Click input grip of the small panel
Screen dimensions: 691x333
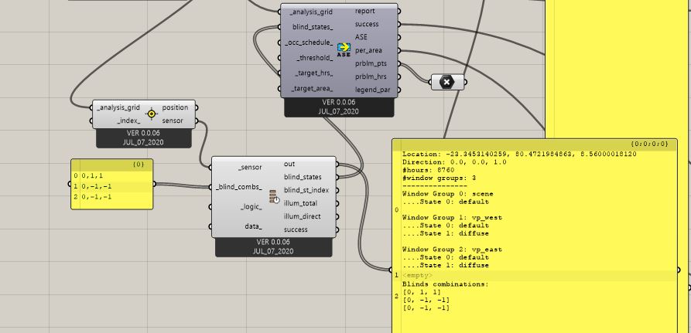(x=70, y=184)
